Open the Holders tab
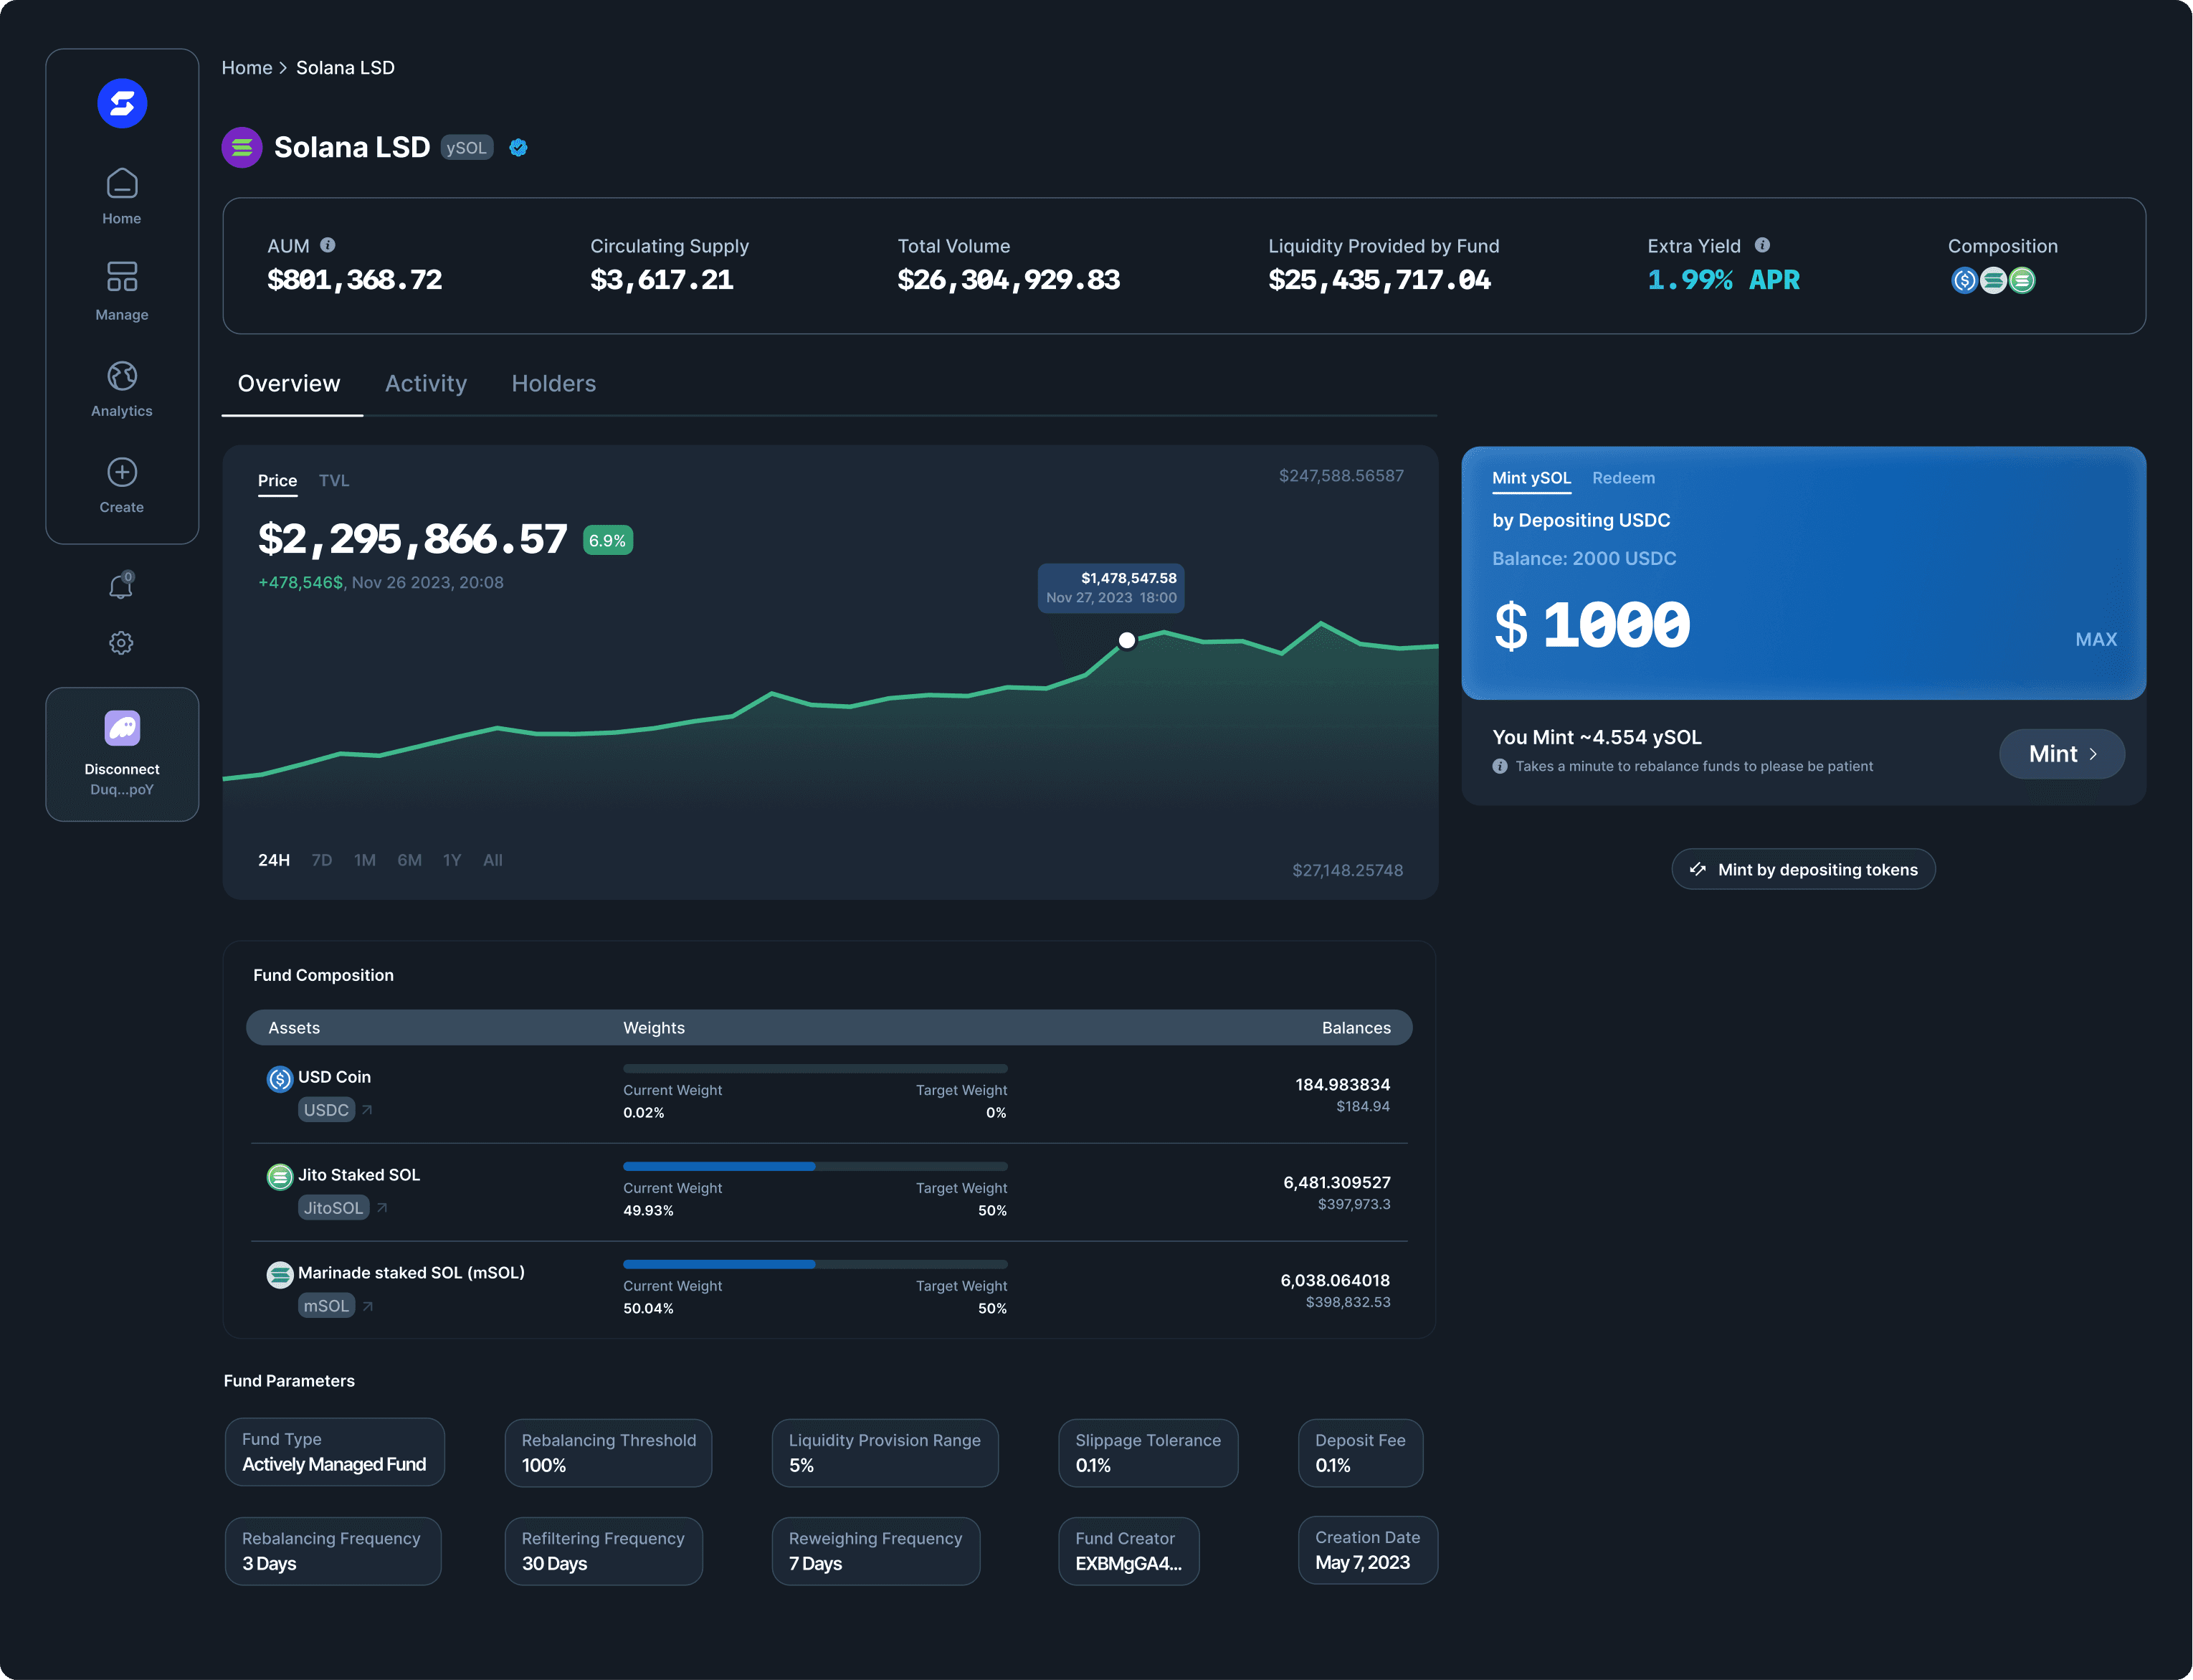Screen dimensions: 2193x1680 553,383
